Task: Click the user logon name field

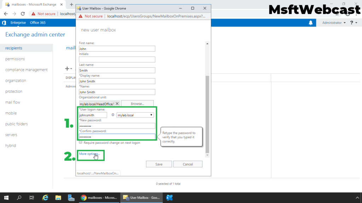Action: coord(93,115)
